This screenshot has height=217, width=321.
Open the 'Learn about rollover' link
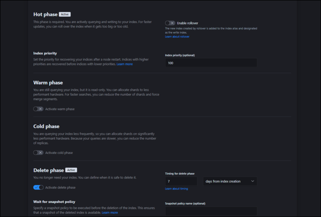(x=177, y=37)
